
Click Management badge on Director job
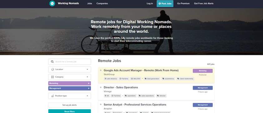(202, 88)
